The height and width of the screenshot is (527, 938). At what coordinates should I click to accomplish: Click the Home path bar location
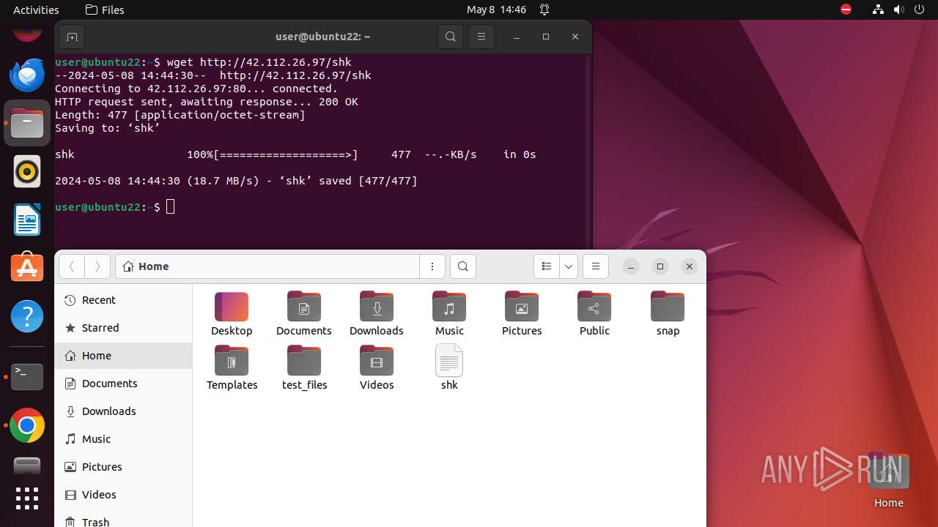[146, 266]
